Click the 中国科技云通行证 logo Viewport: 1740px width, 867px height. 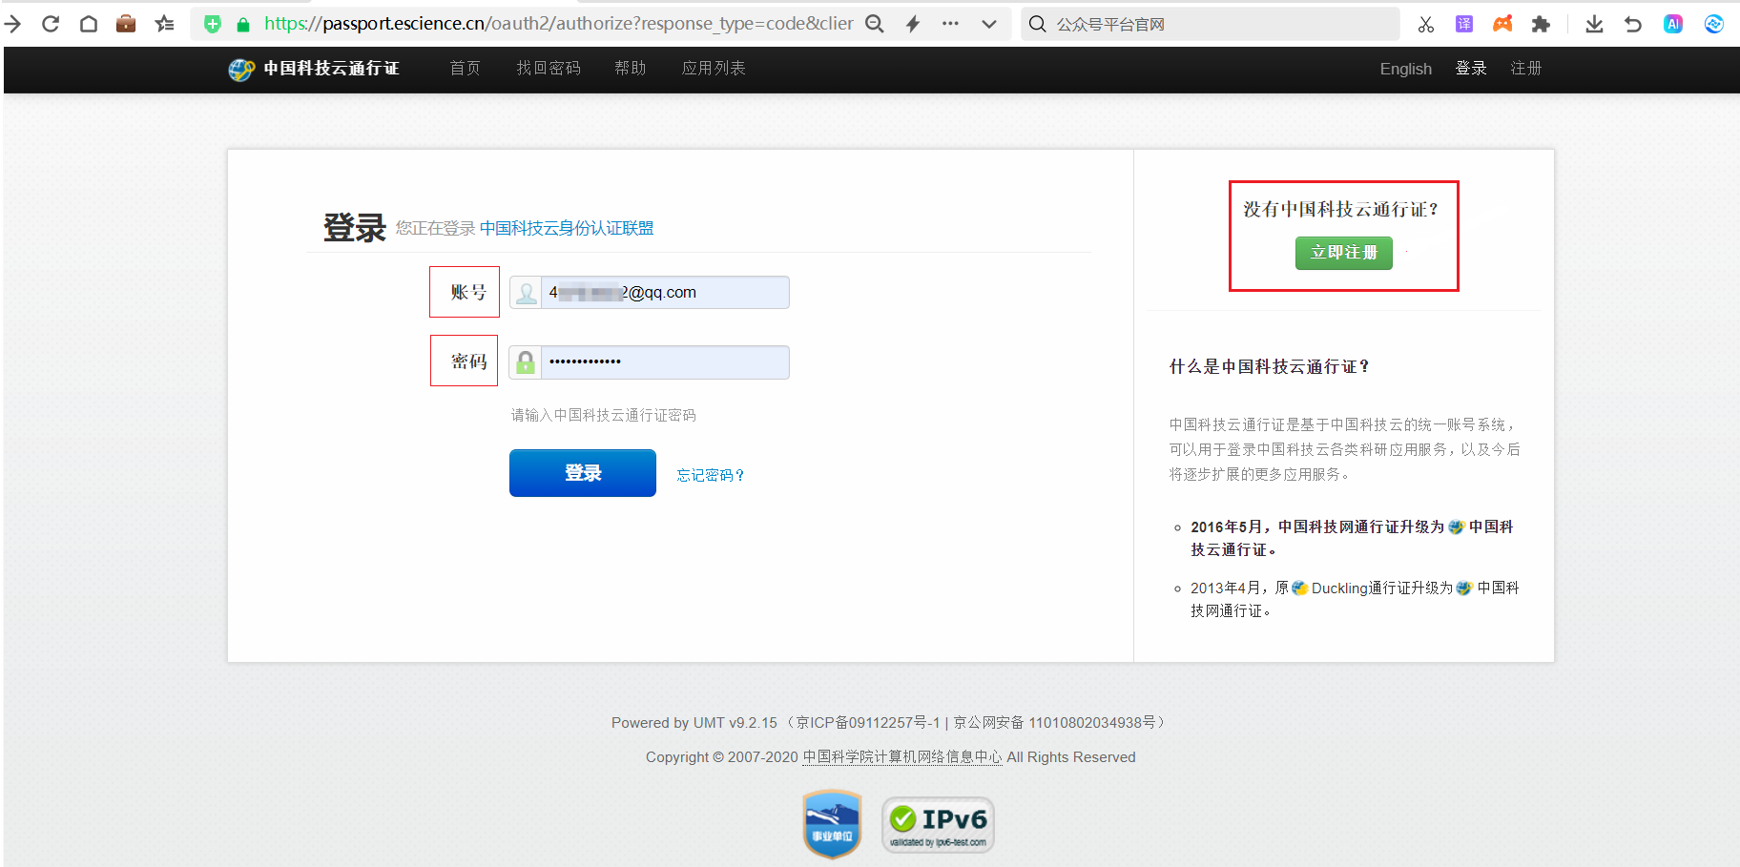point(314,69)
